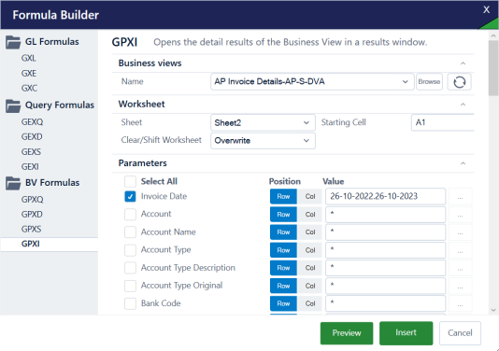Close the Formula Builder dialog
This screenshot has height=351, width=499.
(x=486, y=9)
